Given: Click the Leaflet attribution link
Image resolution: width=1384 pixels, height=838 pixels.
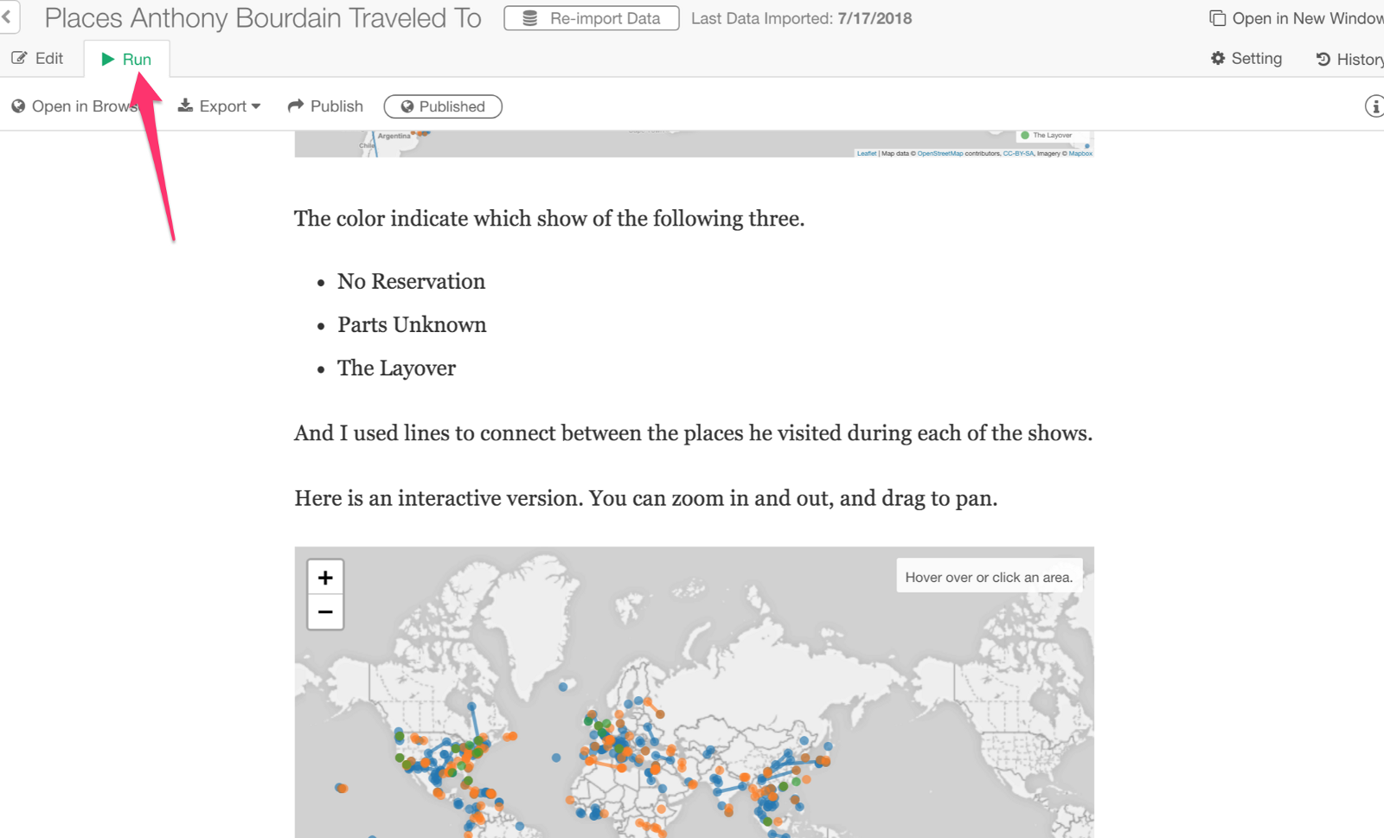Looking at the screenshot, I should [x=866, y=154].
